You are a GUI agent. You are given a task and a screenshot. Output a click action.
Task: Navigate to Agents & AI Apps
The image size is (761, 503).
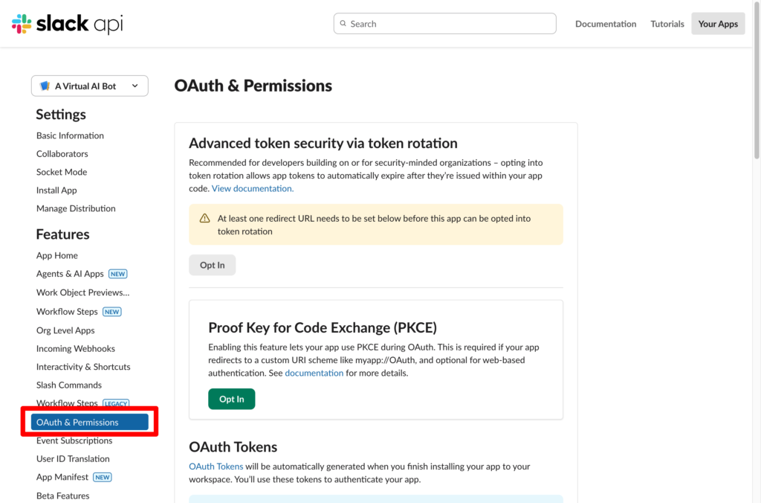[70, 274]
